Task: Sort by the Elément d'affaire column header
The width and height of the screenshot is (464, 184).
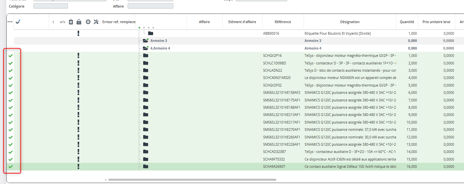Action: click(242, 22)
